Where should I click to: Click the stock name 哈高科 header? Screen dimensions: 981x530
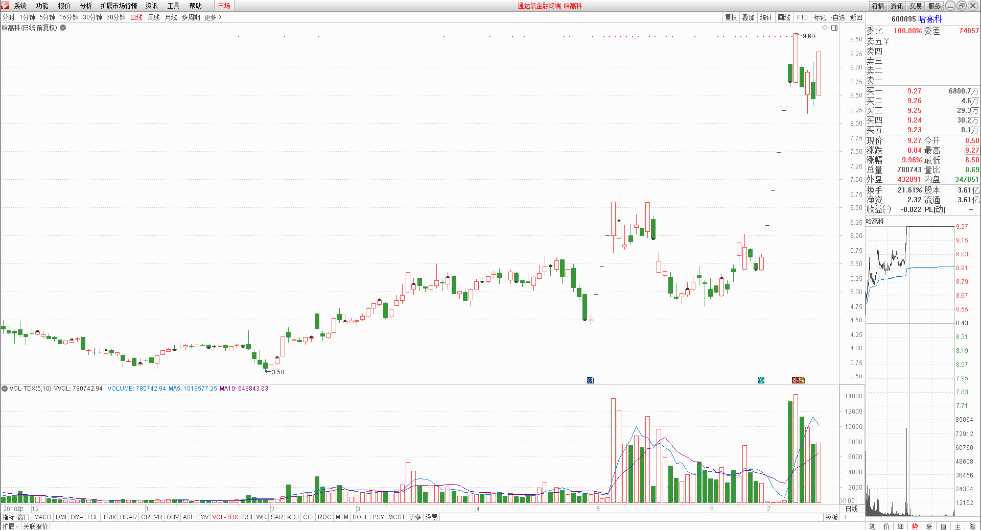pyautogui.click(x=930, y=19)
